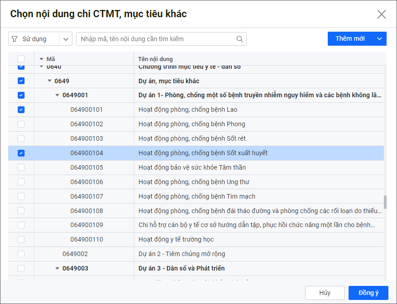Click the vertical scrollbar thumb

tap(385, 202)
